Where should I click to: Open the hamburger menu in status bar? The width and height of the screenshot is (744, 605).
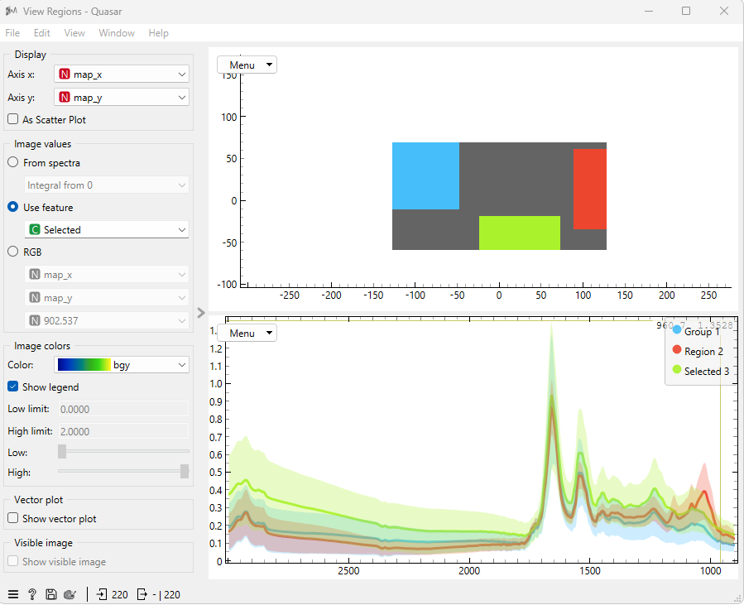tap(12, 594)
